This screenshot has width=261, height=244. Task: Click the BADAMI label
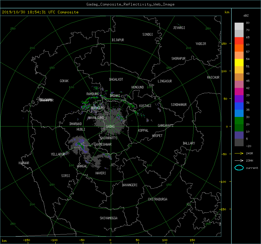pyautogui.click(x=115, y=96)
